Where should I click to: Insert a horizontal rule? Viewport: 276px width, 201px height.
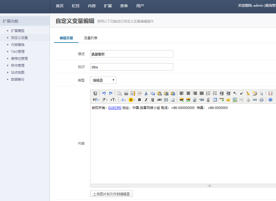(222, 100)
